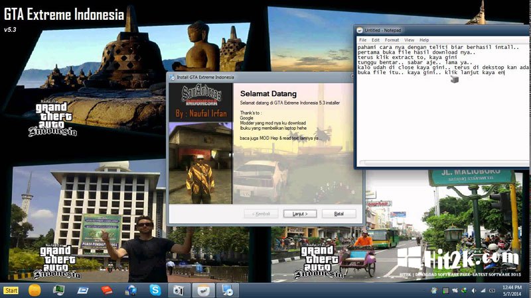This screenshot has width=531, height=298.
Task: Click the Start button on the taskbar
Action: click(11, 291)
